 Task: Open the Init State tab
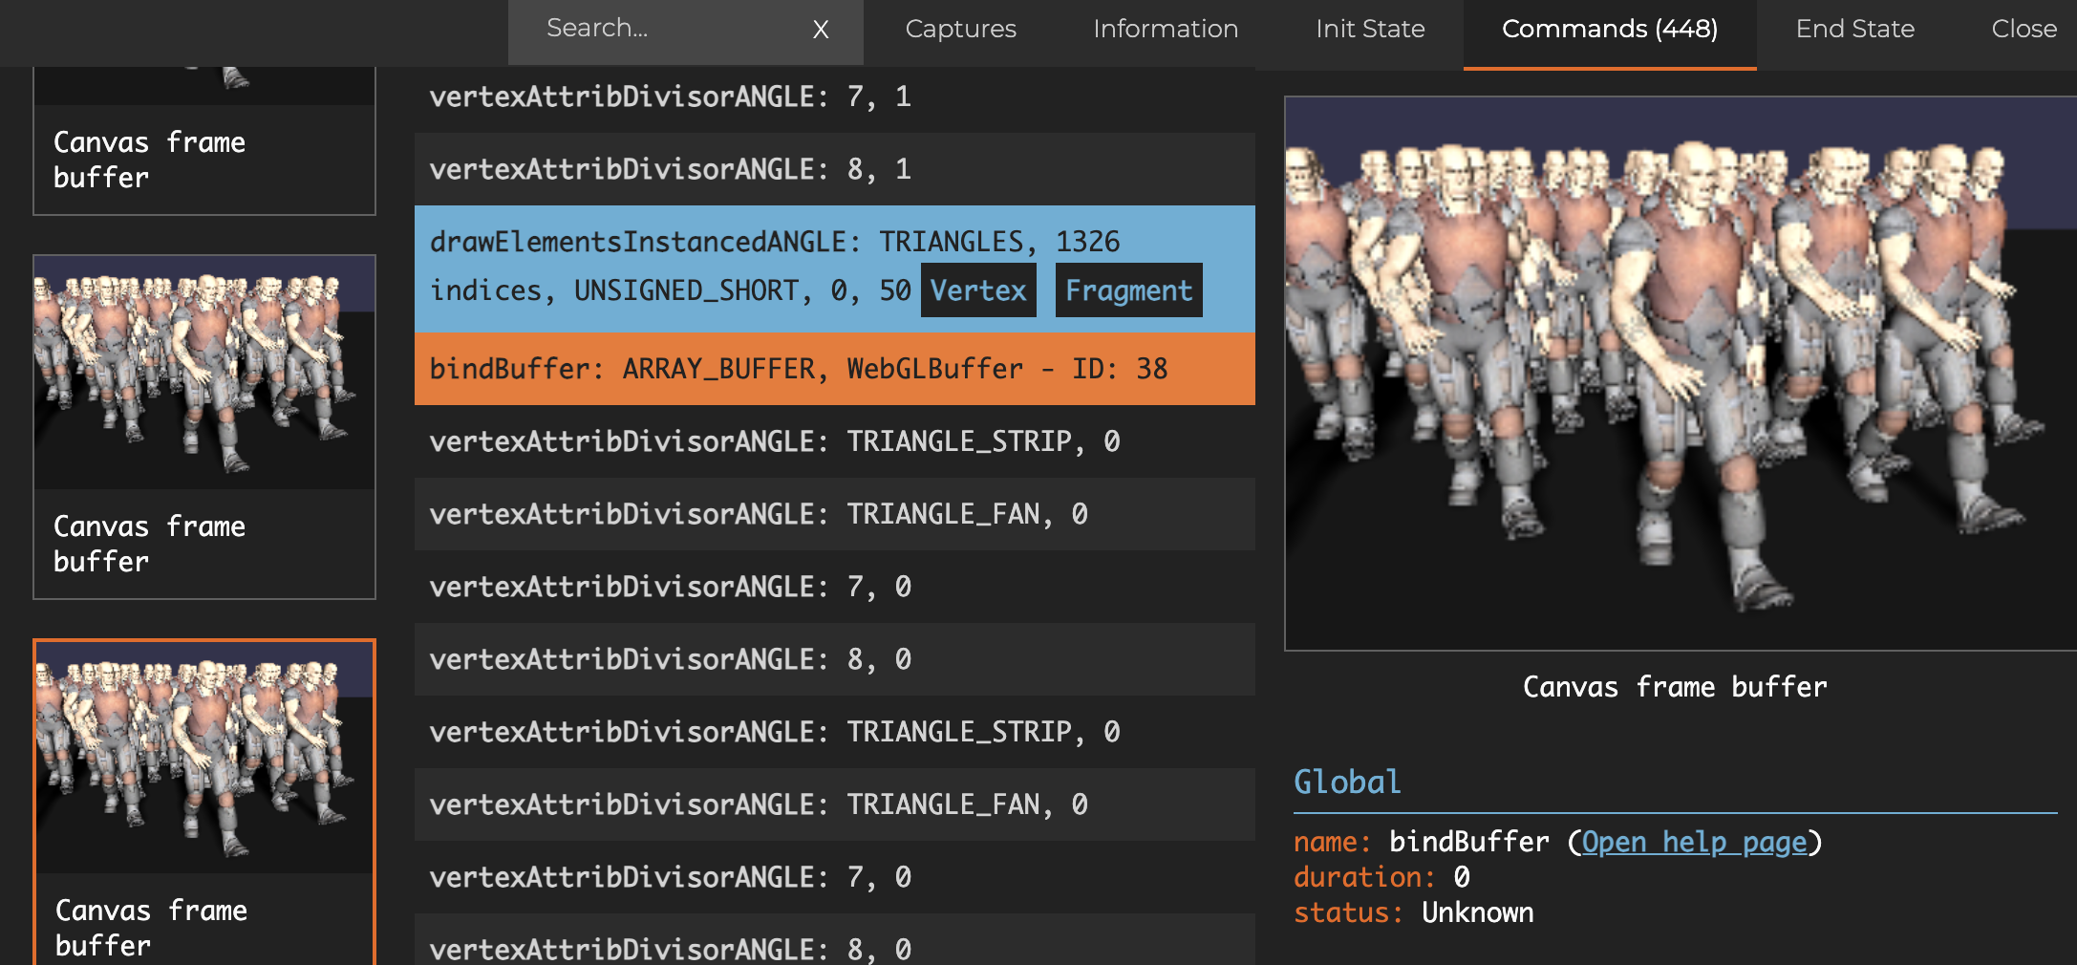click(x=1369, y=30)
